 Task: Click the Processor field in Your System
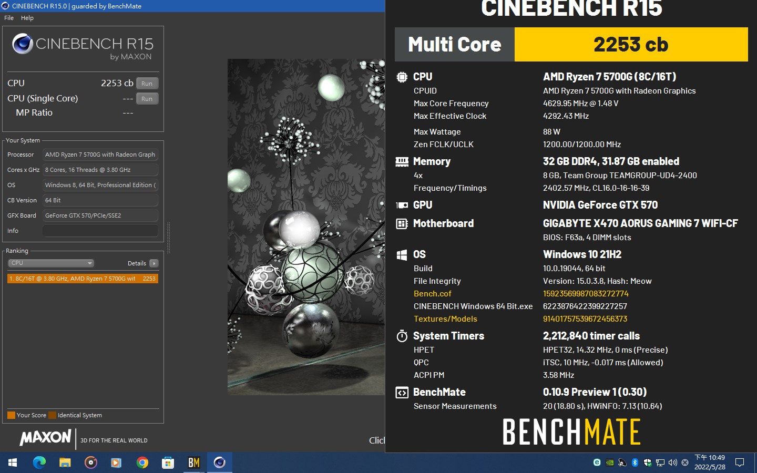pyautogui.click(x=100, y=155)
